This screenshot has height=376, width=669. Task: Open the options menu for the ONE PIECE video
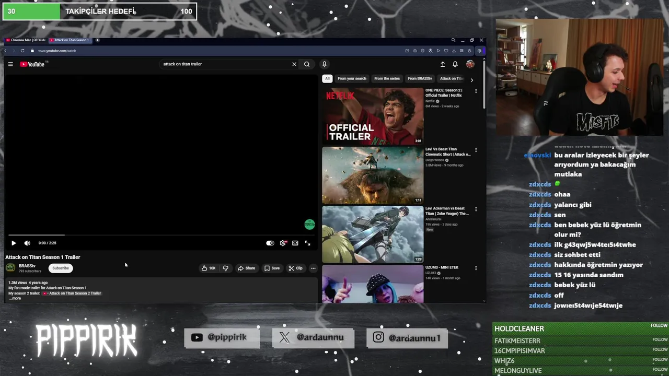(476, 91)
